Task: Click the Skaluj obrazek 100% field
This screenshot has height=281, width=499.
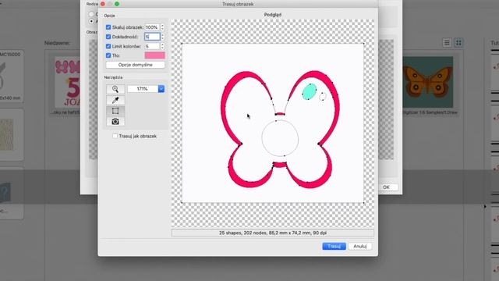Action: coord(152,27)
